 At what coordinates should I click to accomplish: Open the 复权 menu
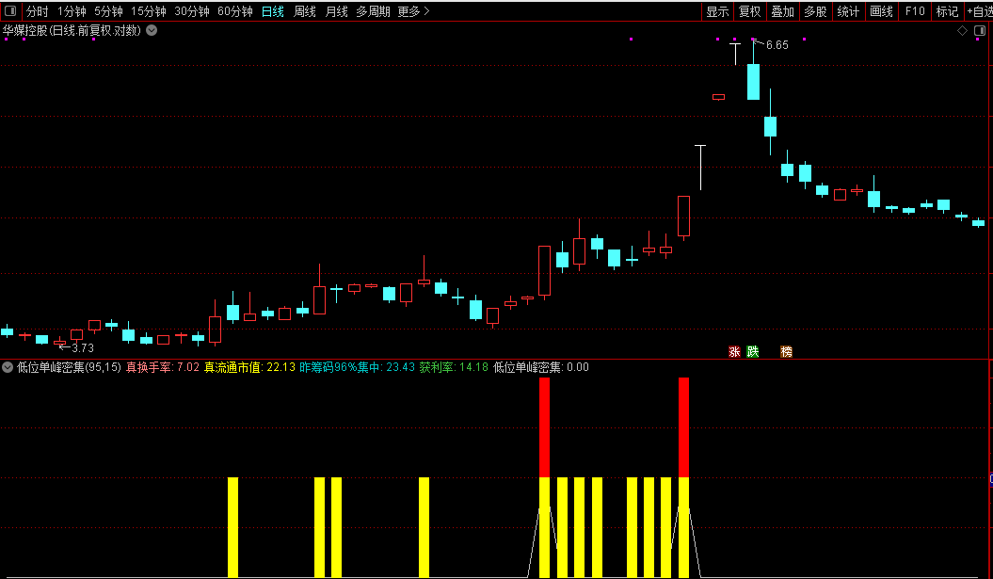tap(750, 11)
